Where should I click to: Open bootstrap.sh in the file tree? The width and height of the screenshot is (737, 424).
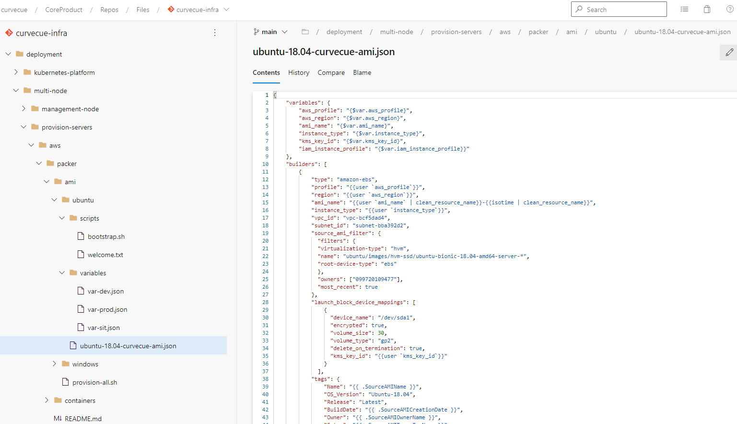point(106,236)
